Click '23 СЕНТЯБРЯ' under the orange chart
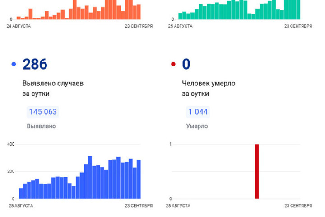The width and height of the screenshot is (325, 217). click(139, 26)
